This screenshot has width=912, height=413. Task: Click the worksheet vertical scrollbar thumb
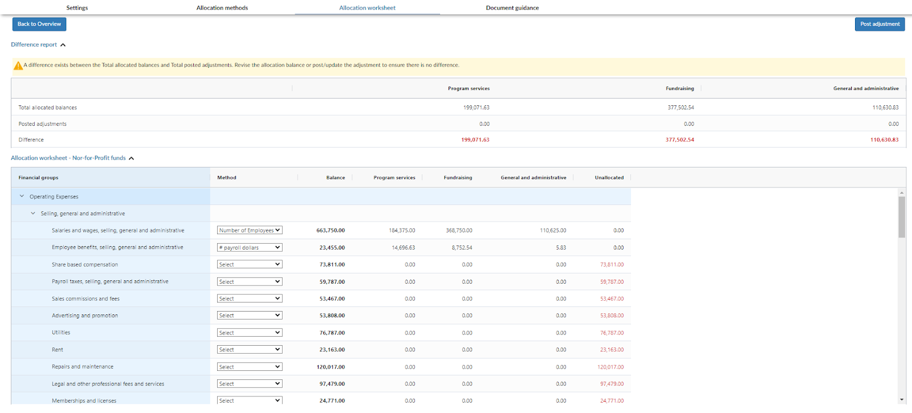click(x=901, y=217)
